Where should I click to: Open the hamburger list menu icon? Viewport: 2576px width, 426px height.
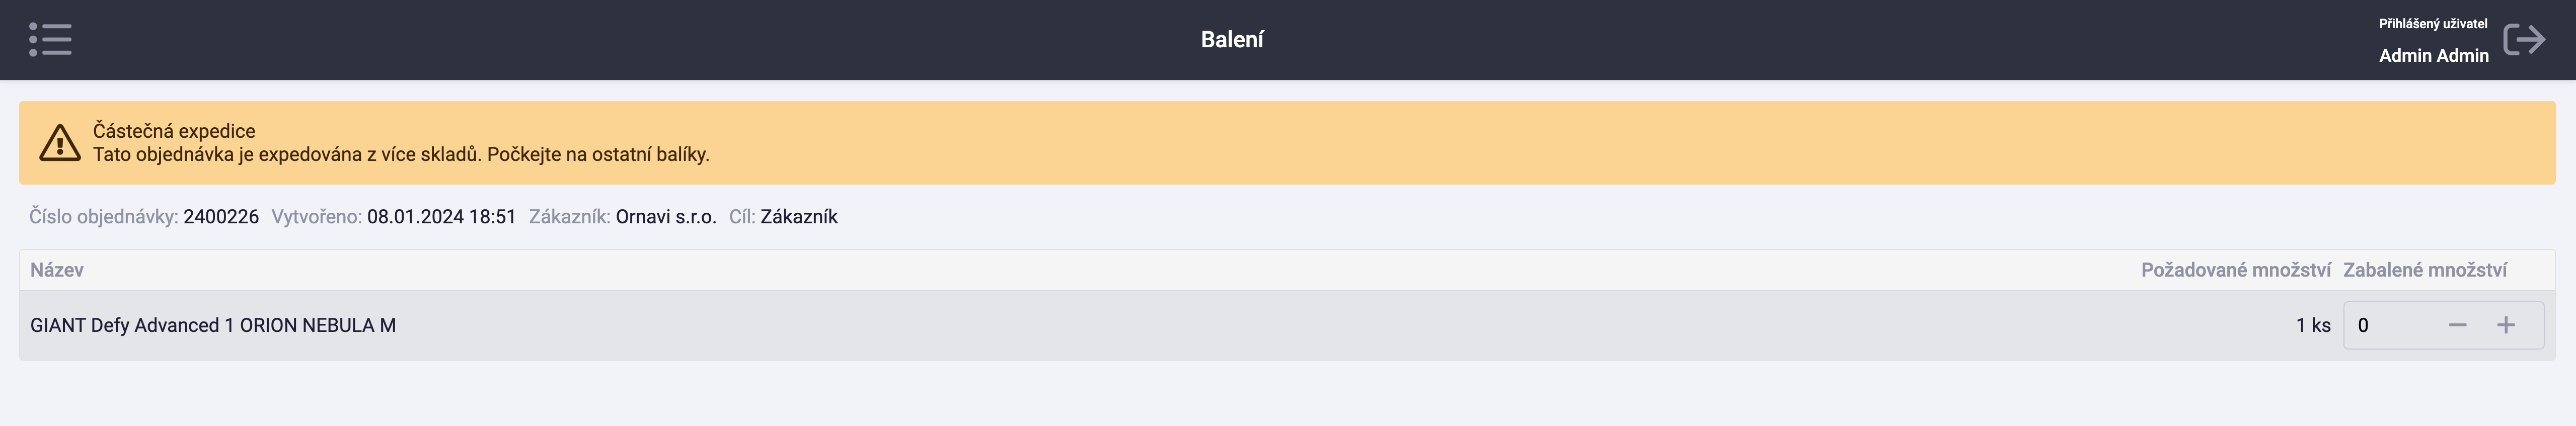[50, 39]
